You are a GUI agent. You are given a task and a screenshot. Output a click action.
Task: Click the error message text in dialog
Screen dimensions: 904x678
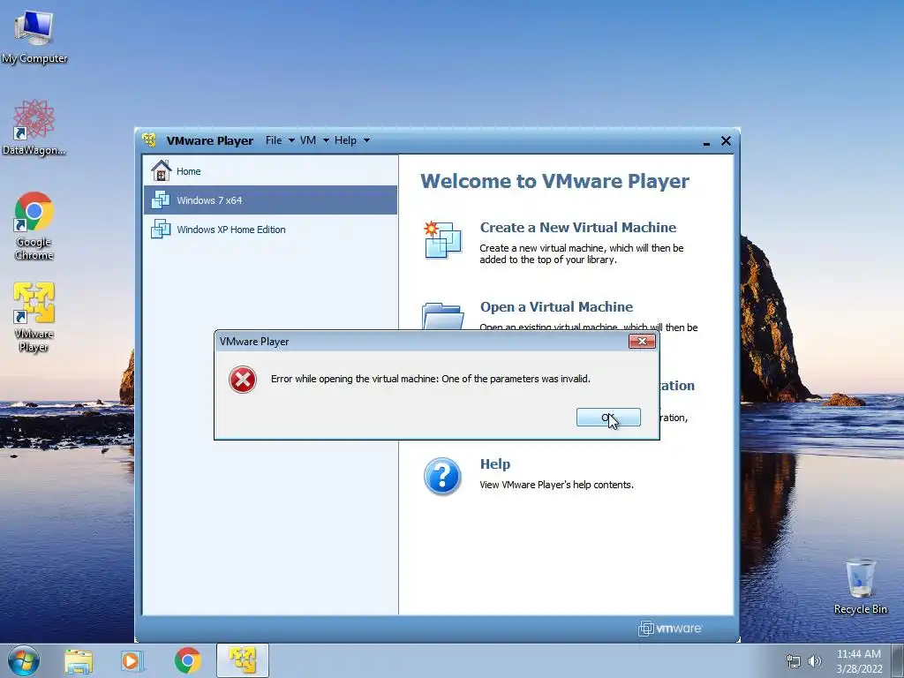431,379
